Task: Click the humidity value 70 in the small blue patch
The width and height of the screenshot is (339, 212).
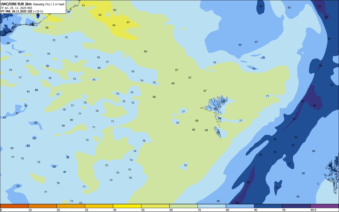Action: [x=185, y=165]
